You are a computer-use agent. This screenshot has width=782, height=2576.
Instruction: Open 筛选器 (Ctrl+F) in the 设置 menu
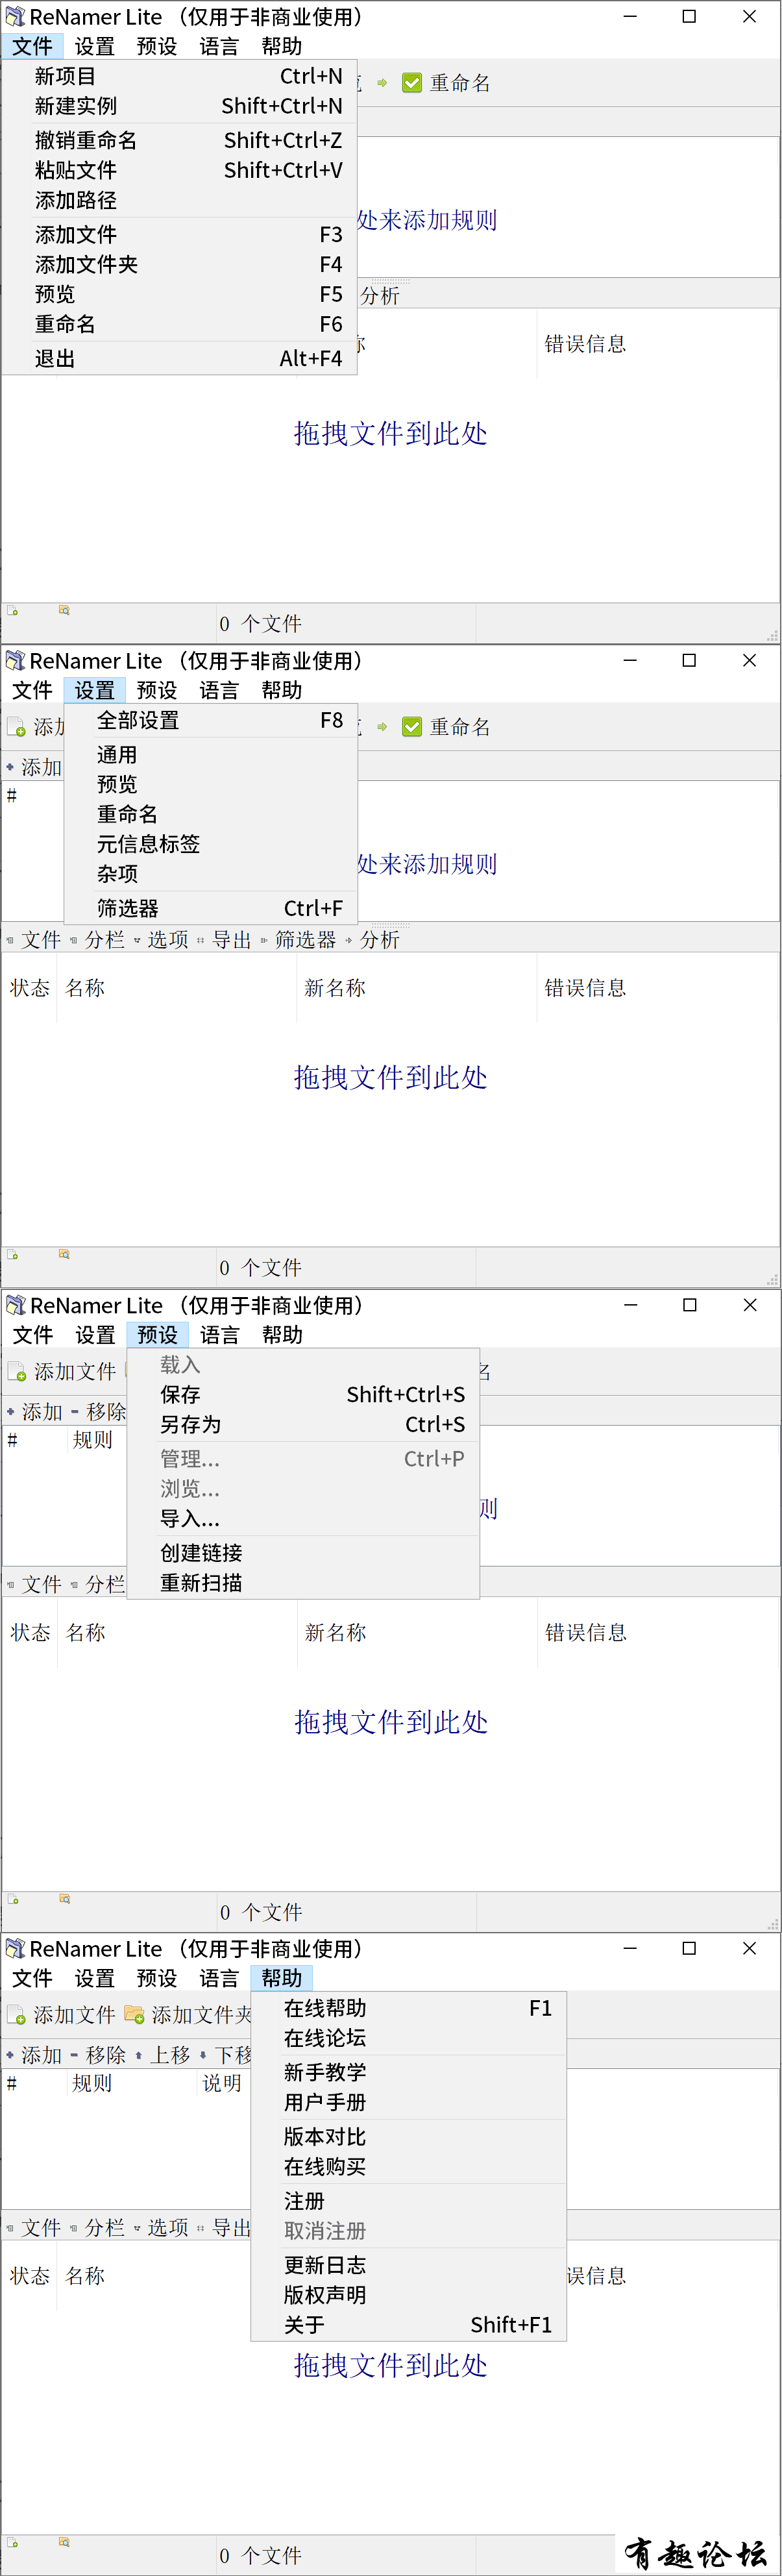coord(211,908)
